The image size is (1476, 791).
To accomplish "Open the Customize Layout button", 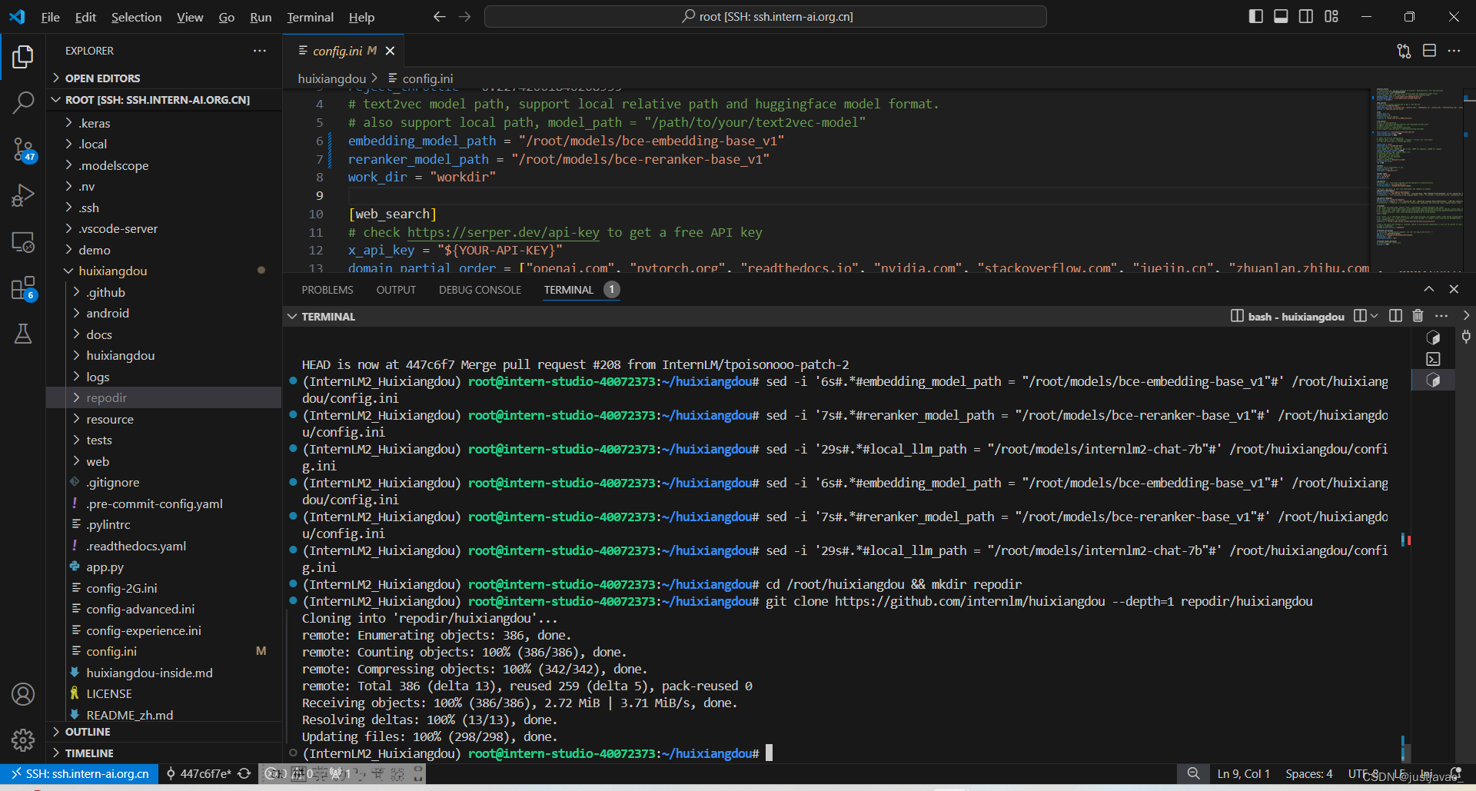I will (x=1331, y=16).
